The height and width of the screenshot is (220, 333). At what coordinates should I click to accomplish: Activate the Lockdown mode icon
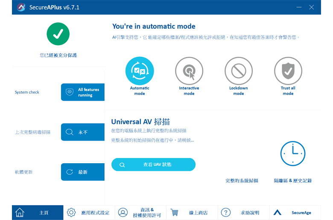click(x=239, y=71)
